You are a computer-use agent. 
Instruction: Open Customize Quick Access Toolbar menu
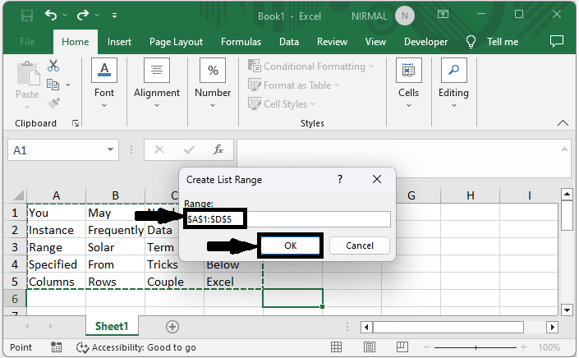point(114,16)
